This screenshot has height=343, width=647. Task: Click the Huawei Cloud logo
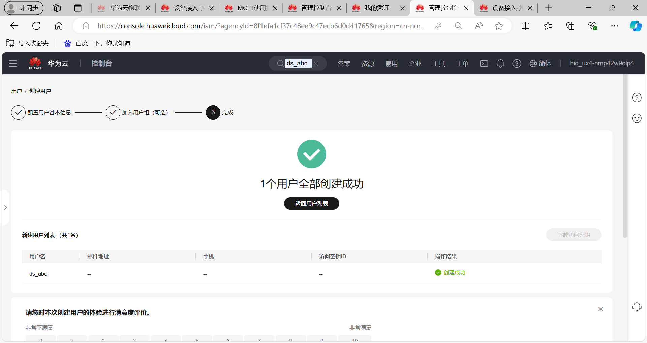[x=35, y=63]
